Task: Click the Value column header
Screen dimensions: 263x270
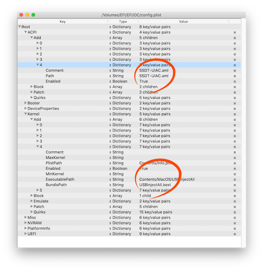Action: coord(183,21)
